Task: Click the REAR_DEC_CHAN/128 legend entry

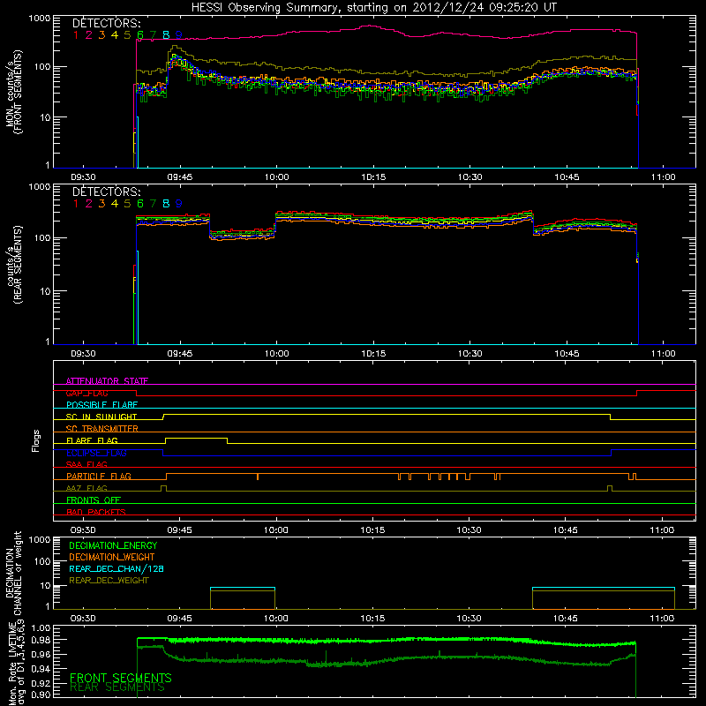Action: coord(116,568)
